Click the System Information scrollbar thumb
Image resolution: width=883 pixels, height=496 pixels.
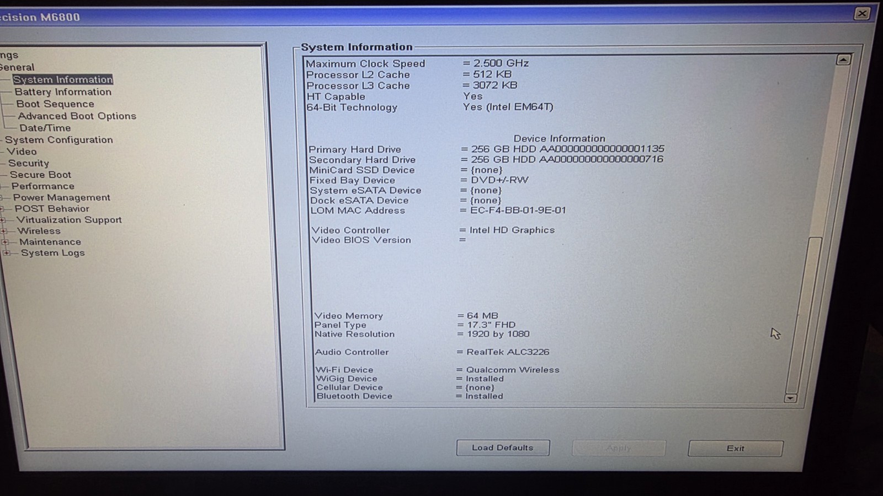(x=804, y=314)
